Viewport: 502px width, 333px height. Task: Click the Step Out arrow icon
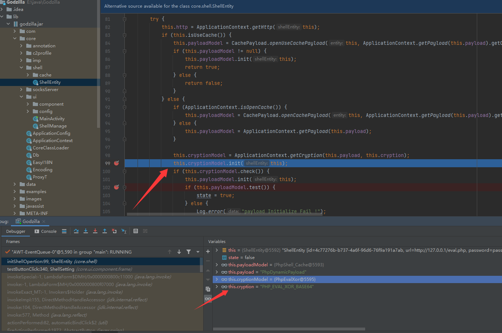pos(105,231)
